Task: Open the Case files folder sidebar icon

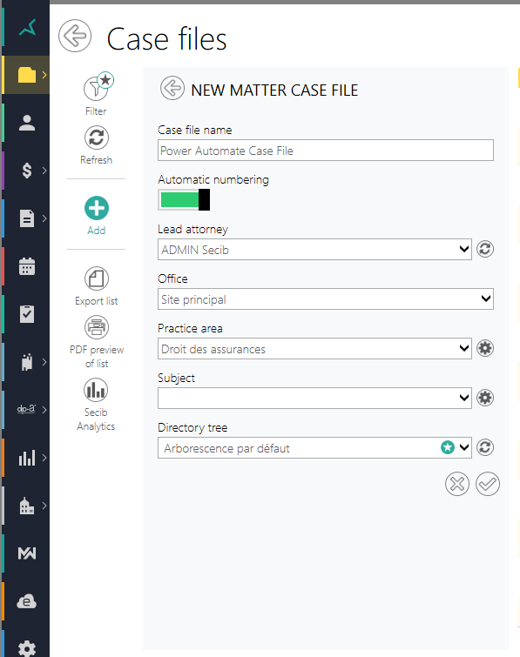Action: coord(27,75)
